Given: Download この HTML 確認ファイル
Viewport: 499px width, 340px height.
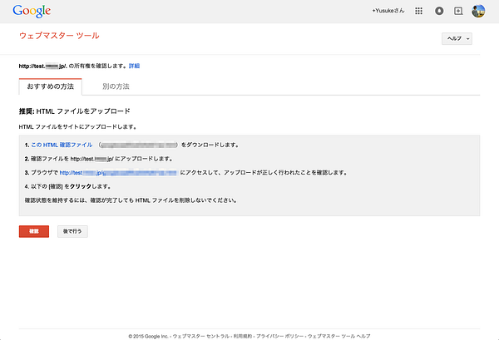Looking at the screenshot, I should (62, 145).
